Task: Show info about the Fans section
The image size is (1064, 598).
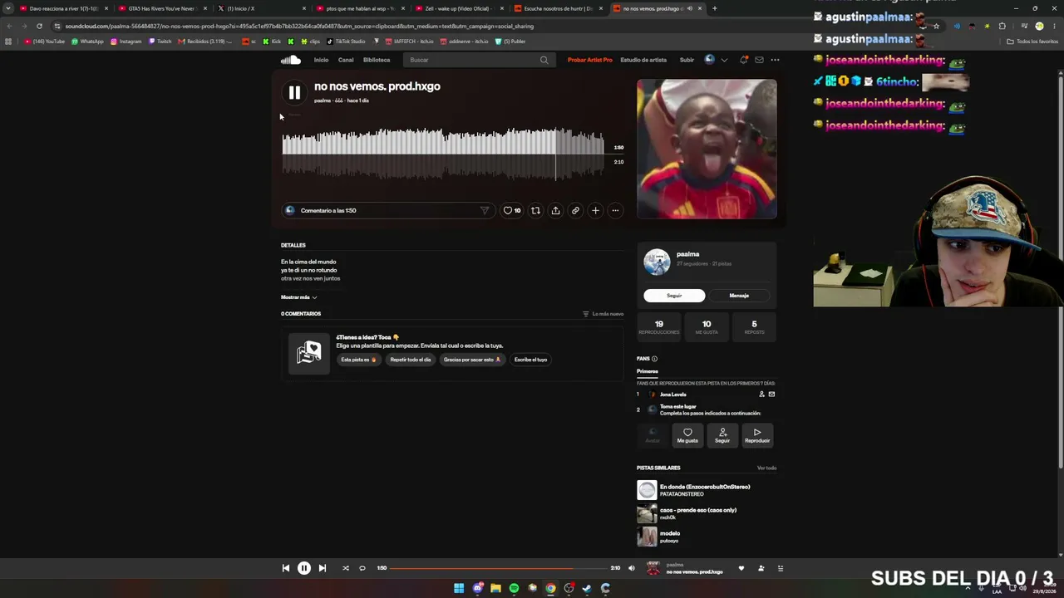Action: pos(654,359)
